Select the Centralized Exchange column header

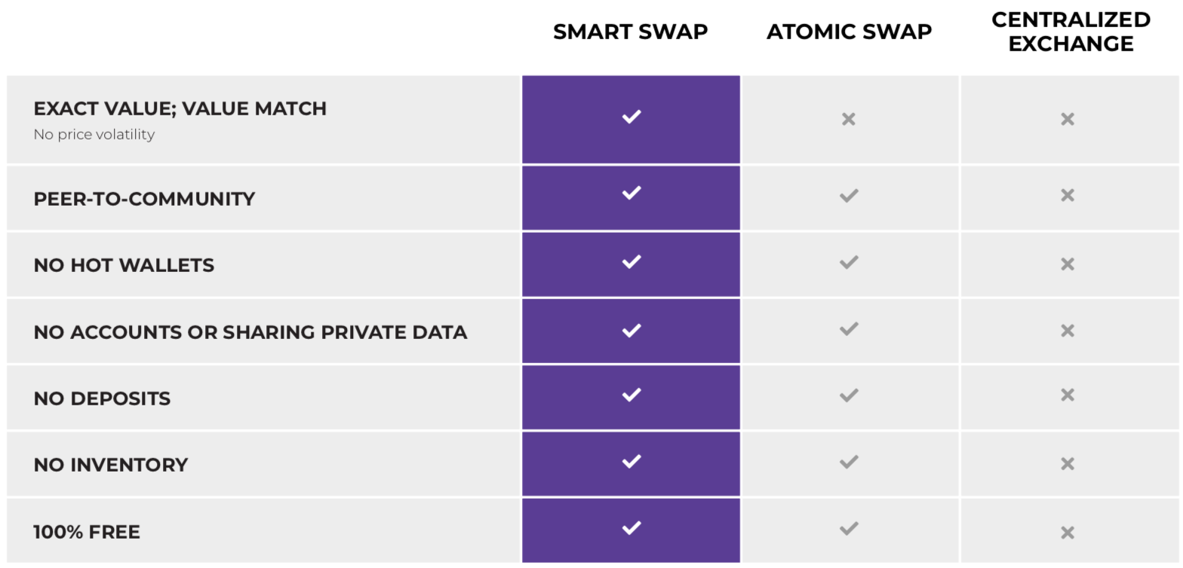coord(1071,32)
